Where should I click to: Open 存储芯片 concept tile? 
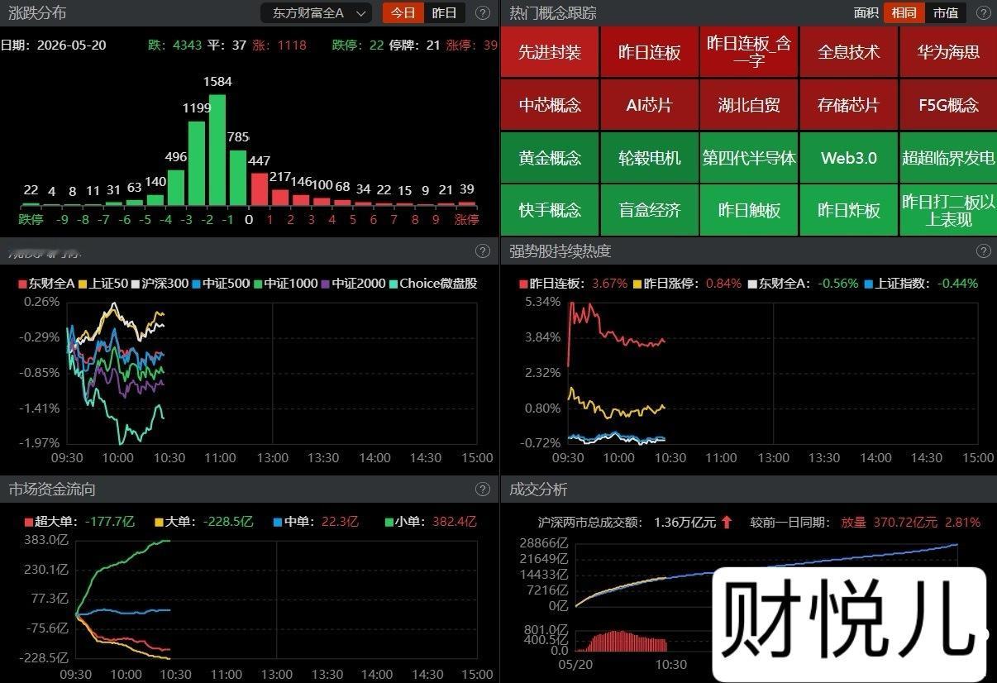click(848, 105)
